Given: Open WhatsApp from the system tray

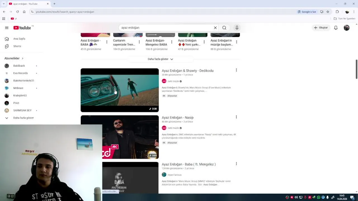Looking at the screenshot, I should pyautogui.click(x=319, y=197).
